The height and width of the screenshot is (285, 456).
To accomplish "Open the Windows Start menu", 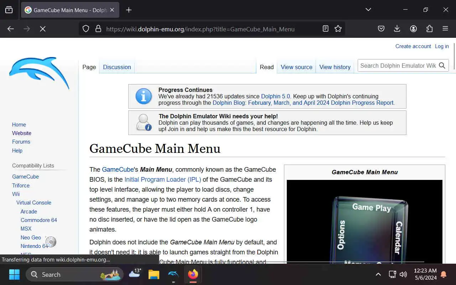I will tap(14, 274).
